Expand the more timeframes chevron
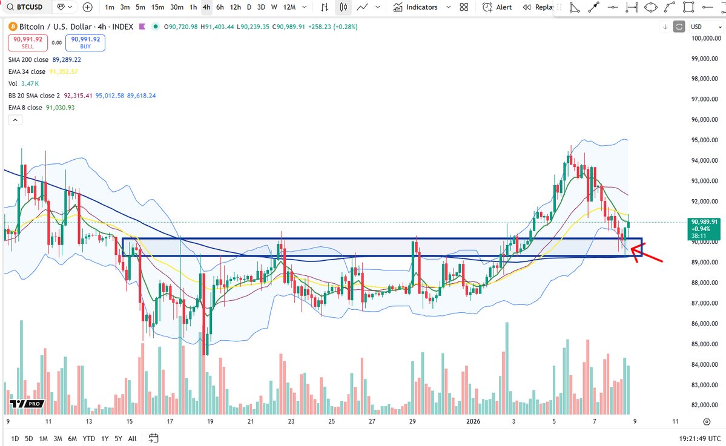 tap(304, 7)
